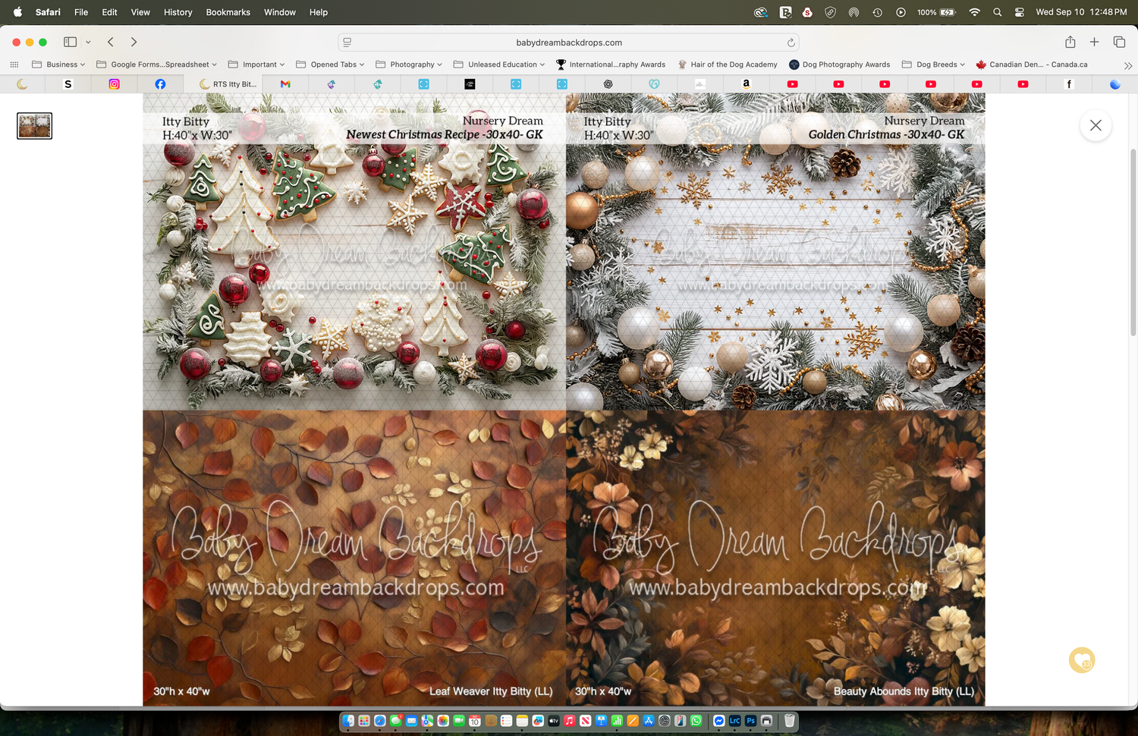Click the AirDrop menu bar icon
1138x736 pixels.
[x=853, y=12]
